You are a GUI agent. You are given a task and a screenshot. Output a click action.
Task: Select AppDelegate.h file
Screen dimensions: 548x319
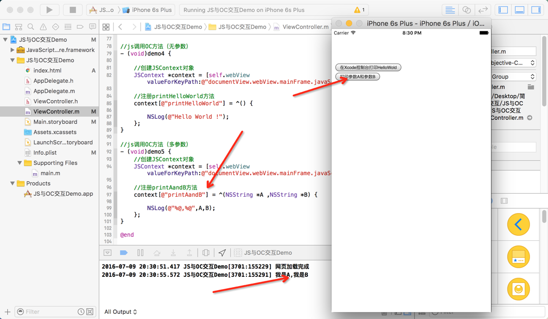(53, 81)
